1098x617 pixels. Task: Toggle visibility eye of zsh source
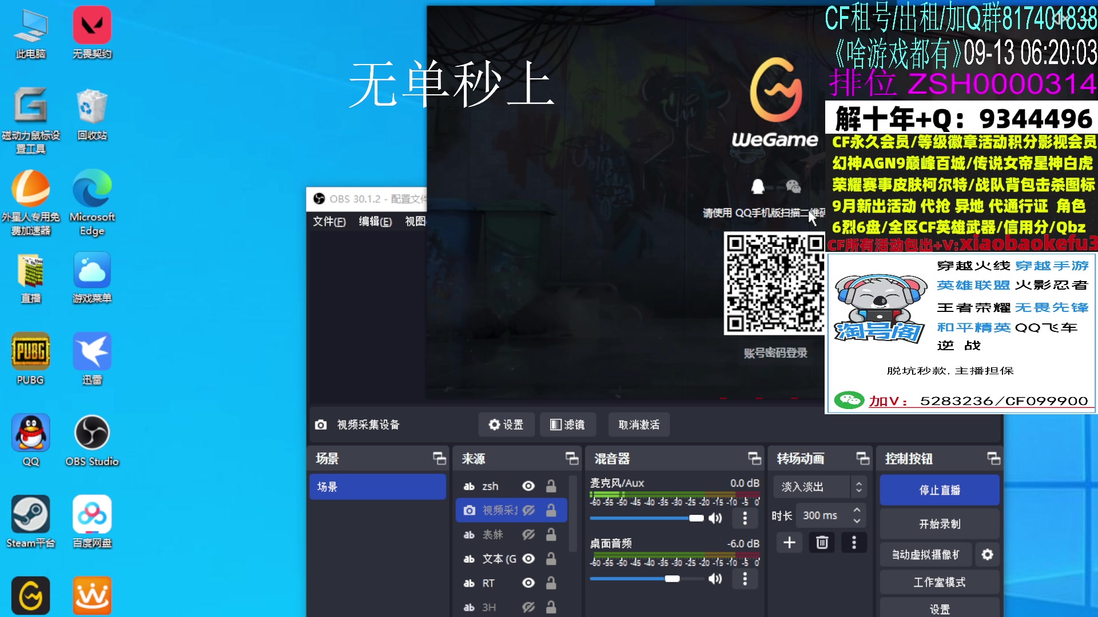(x=528, y=486)
